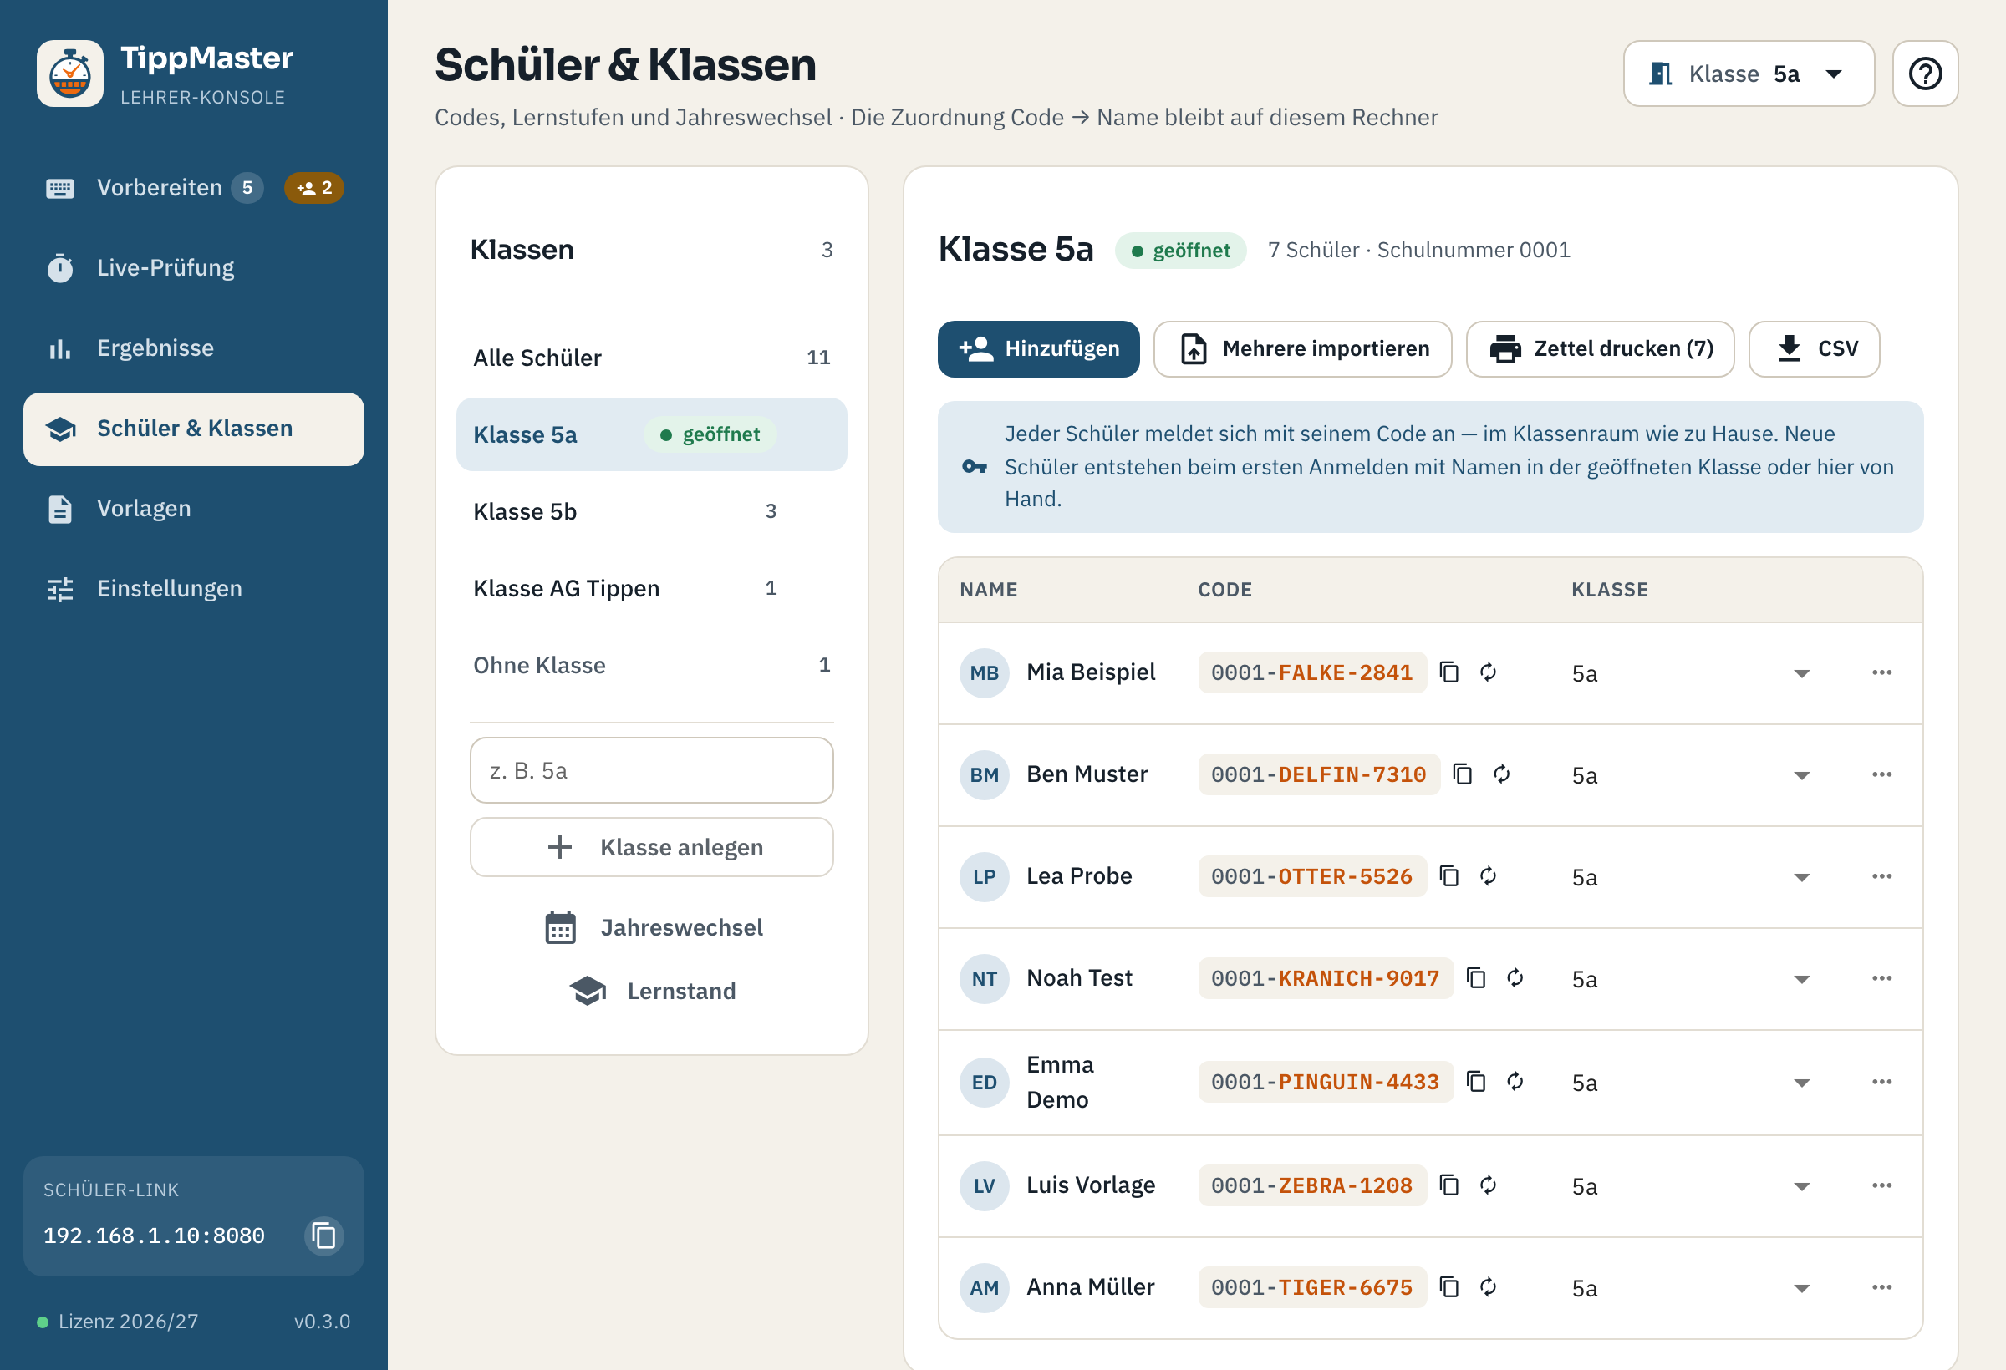Click Zettel drucken (7)

point(1600,348)
